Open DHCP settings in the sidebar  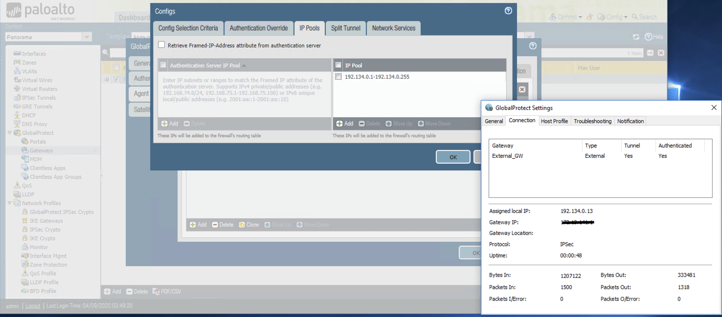28,115
